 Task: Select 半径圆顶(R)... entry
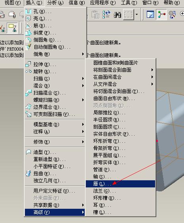click(120, 120)
